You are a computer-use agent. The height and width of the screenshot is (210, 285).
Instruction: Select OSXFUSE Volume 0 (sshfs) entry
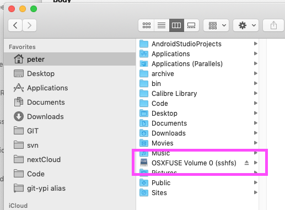click(198, 163)
